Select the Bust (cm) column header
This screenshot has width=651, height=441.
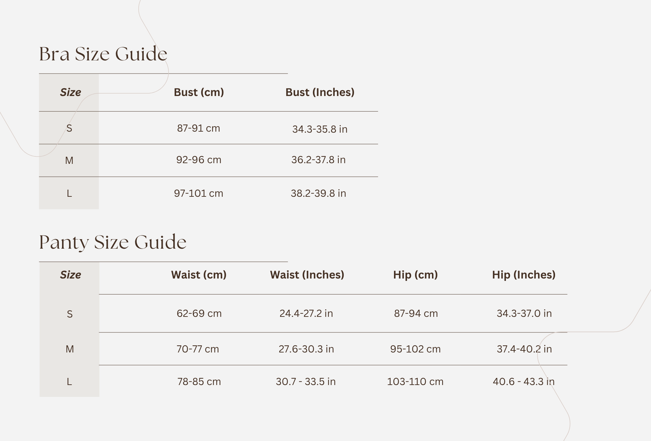tap(199, 92)
